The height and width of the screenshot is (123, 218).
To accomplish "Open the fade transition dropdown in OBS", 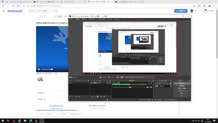I will click(x=162, y=83).
